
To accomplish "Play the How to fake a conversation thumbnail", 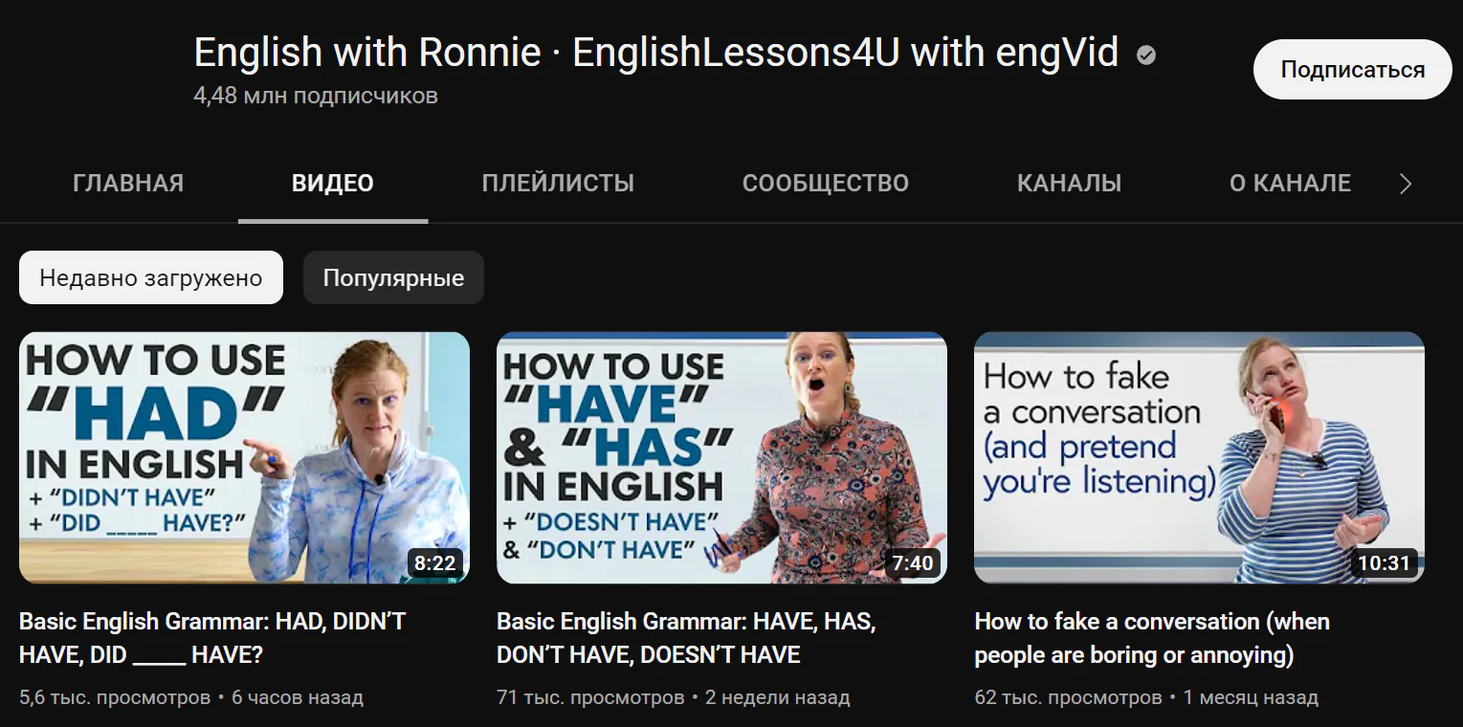I will (x=1199, y=457).
